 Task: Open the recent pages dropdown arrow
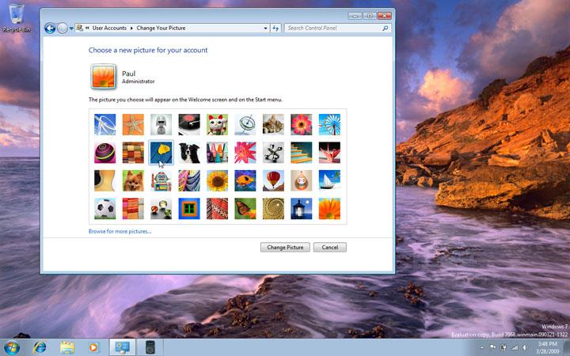(x=71, y=28)
